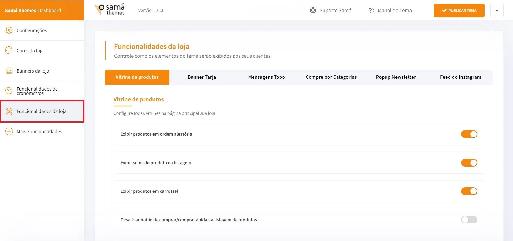Open the Mensagens Topo tab
Screen dimensions: 513x241
[266, 77]
